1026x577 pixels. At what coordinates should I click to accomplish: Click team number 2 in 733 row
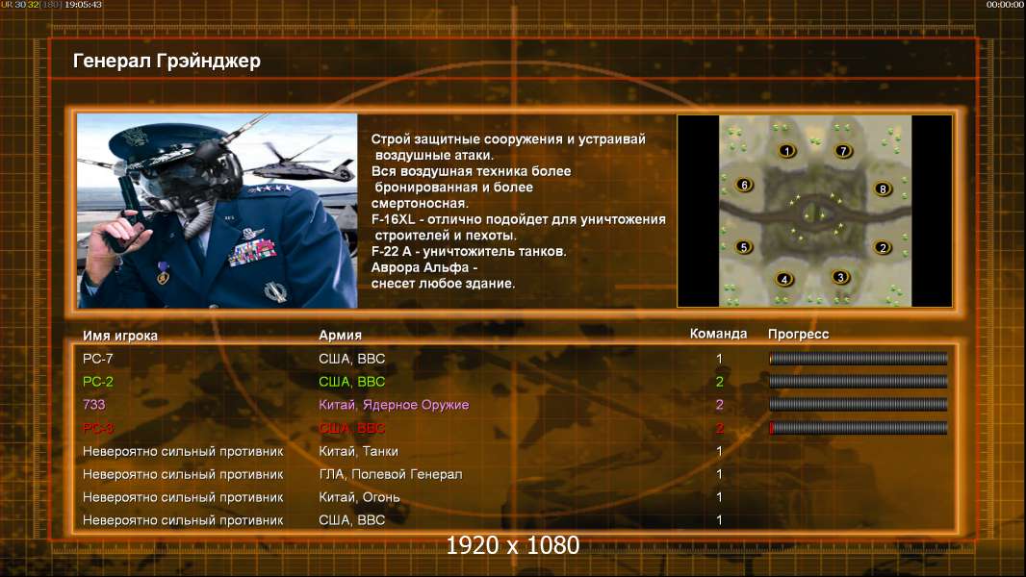(719, 405)
